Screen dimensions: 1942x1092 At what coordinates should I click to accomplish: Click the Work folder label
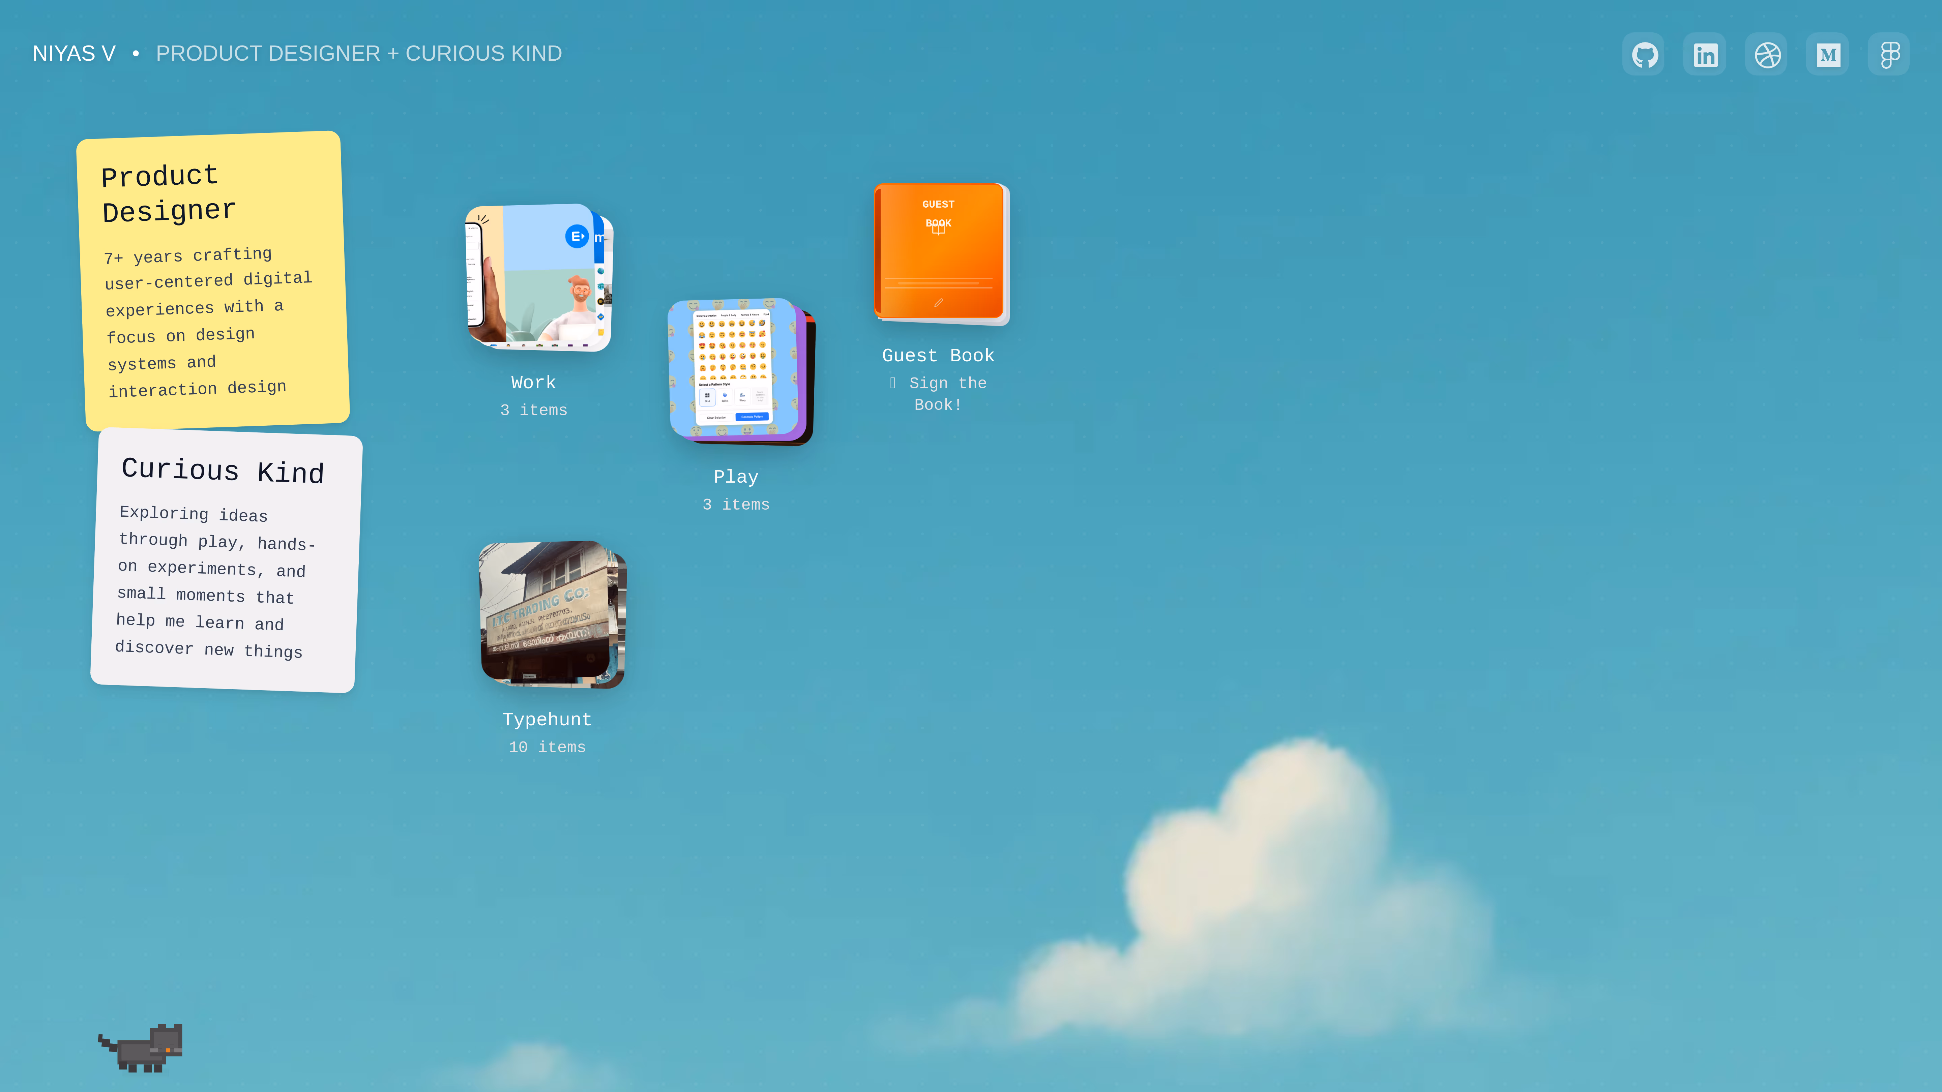click(534, 383)
